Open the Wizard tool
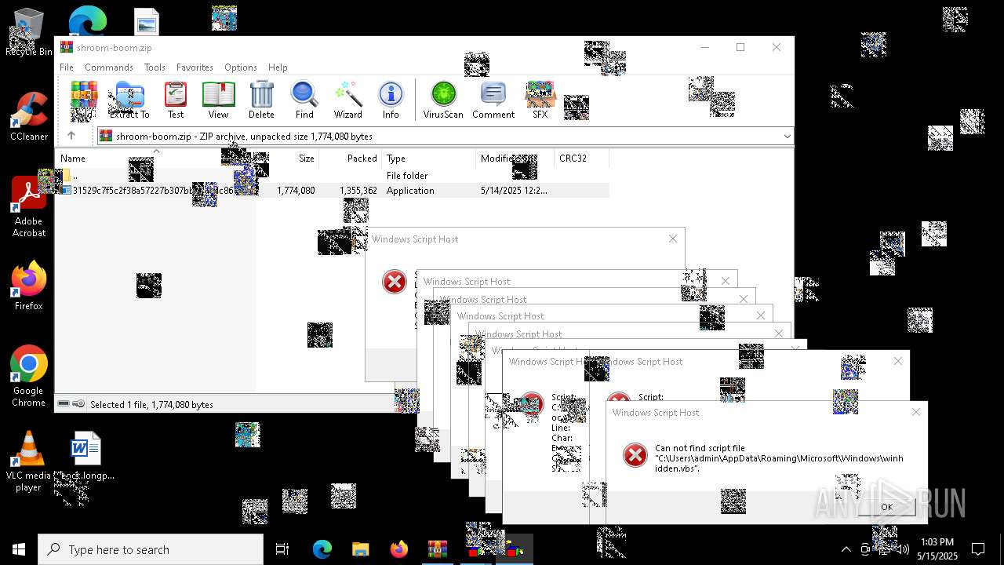 347,100
